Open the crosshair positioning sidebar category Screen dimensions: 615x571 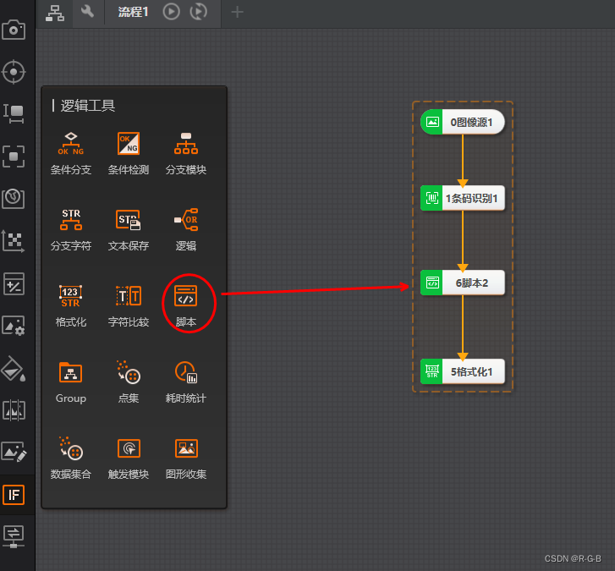[14, 72]
